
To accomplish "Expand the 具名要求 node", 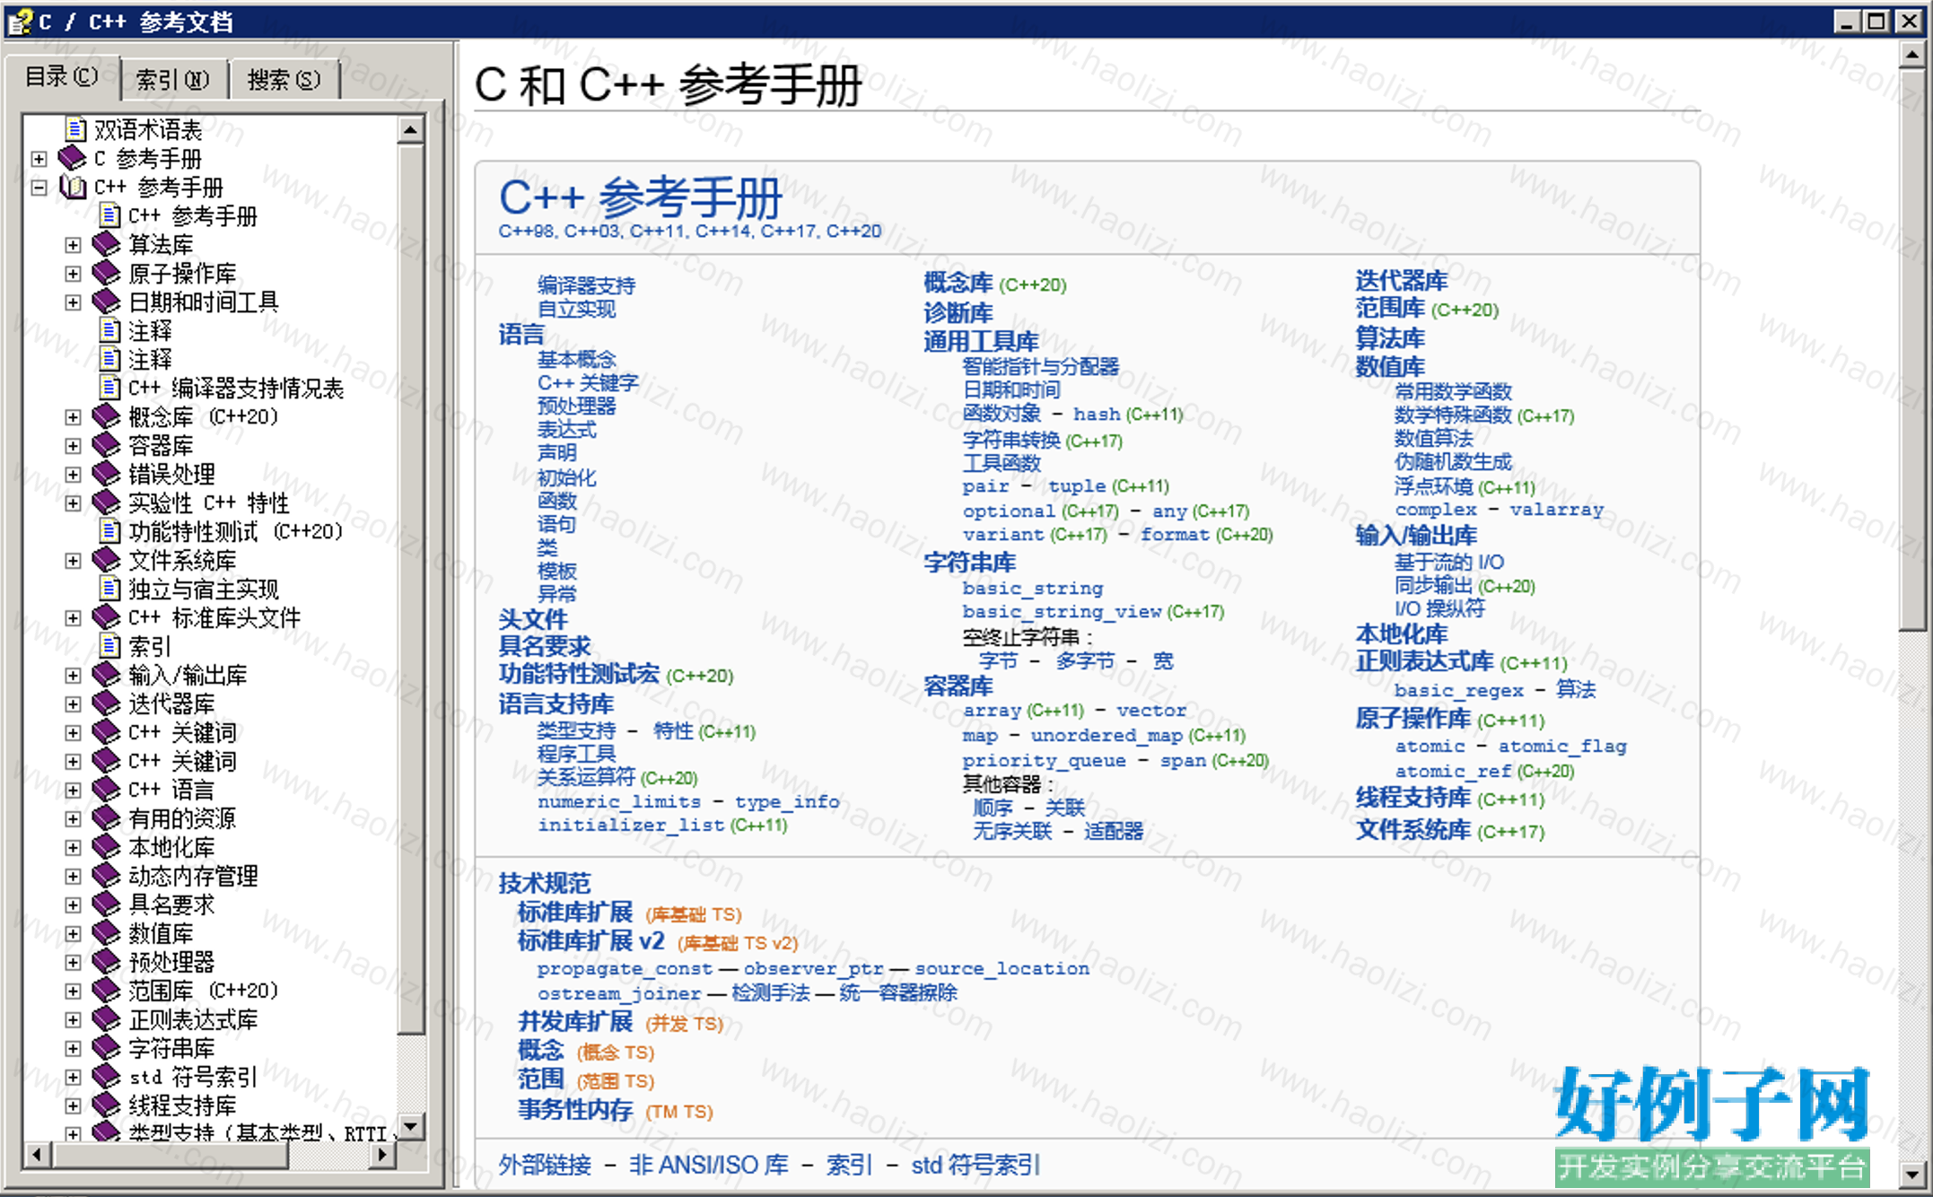I will pyautogui.click(x=73, y=905).
